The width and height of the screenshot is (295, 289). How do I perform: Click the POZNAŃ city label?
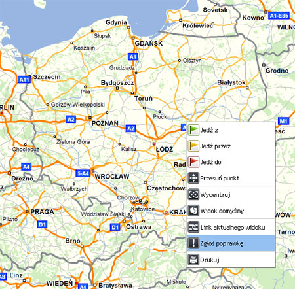[105, 124]
